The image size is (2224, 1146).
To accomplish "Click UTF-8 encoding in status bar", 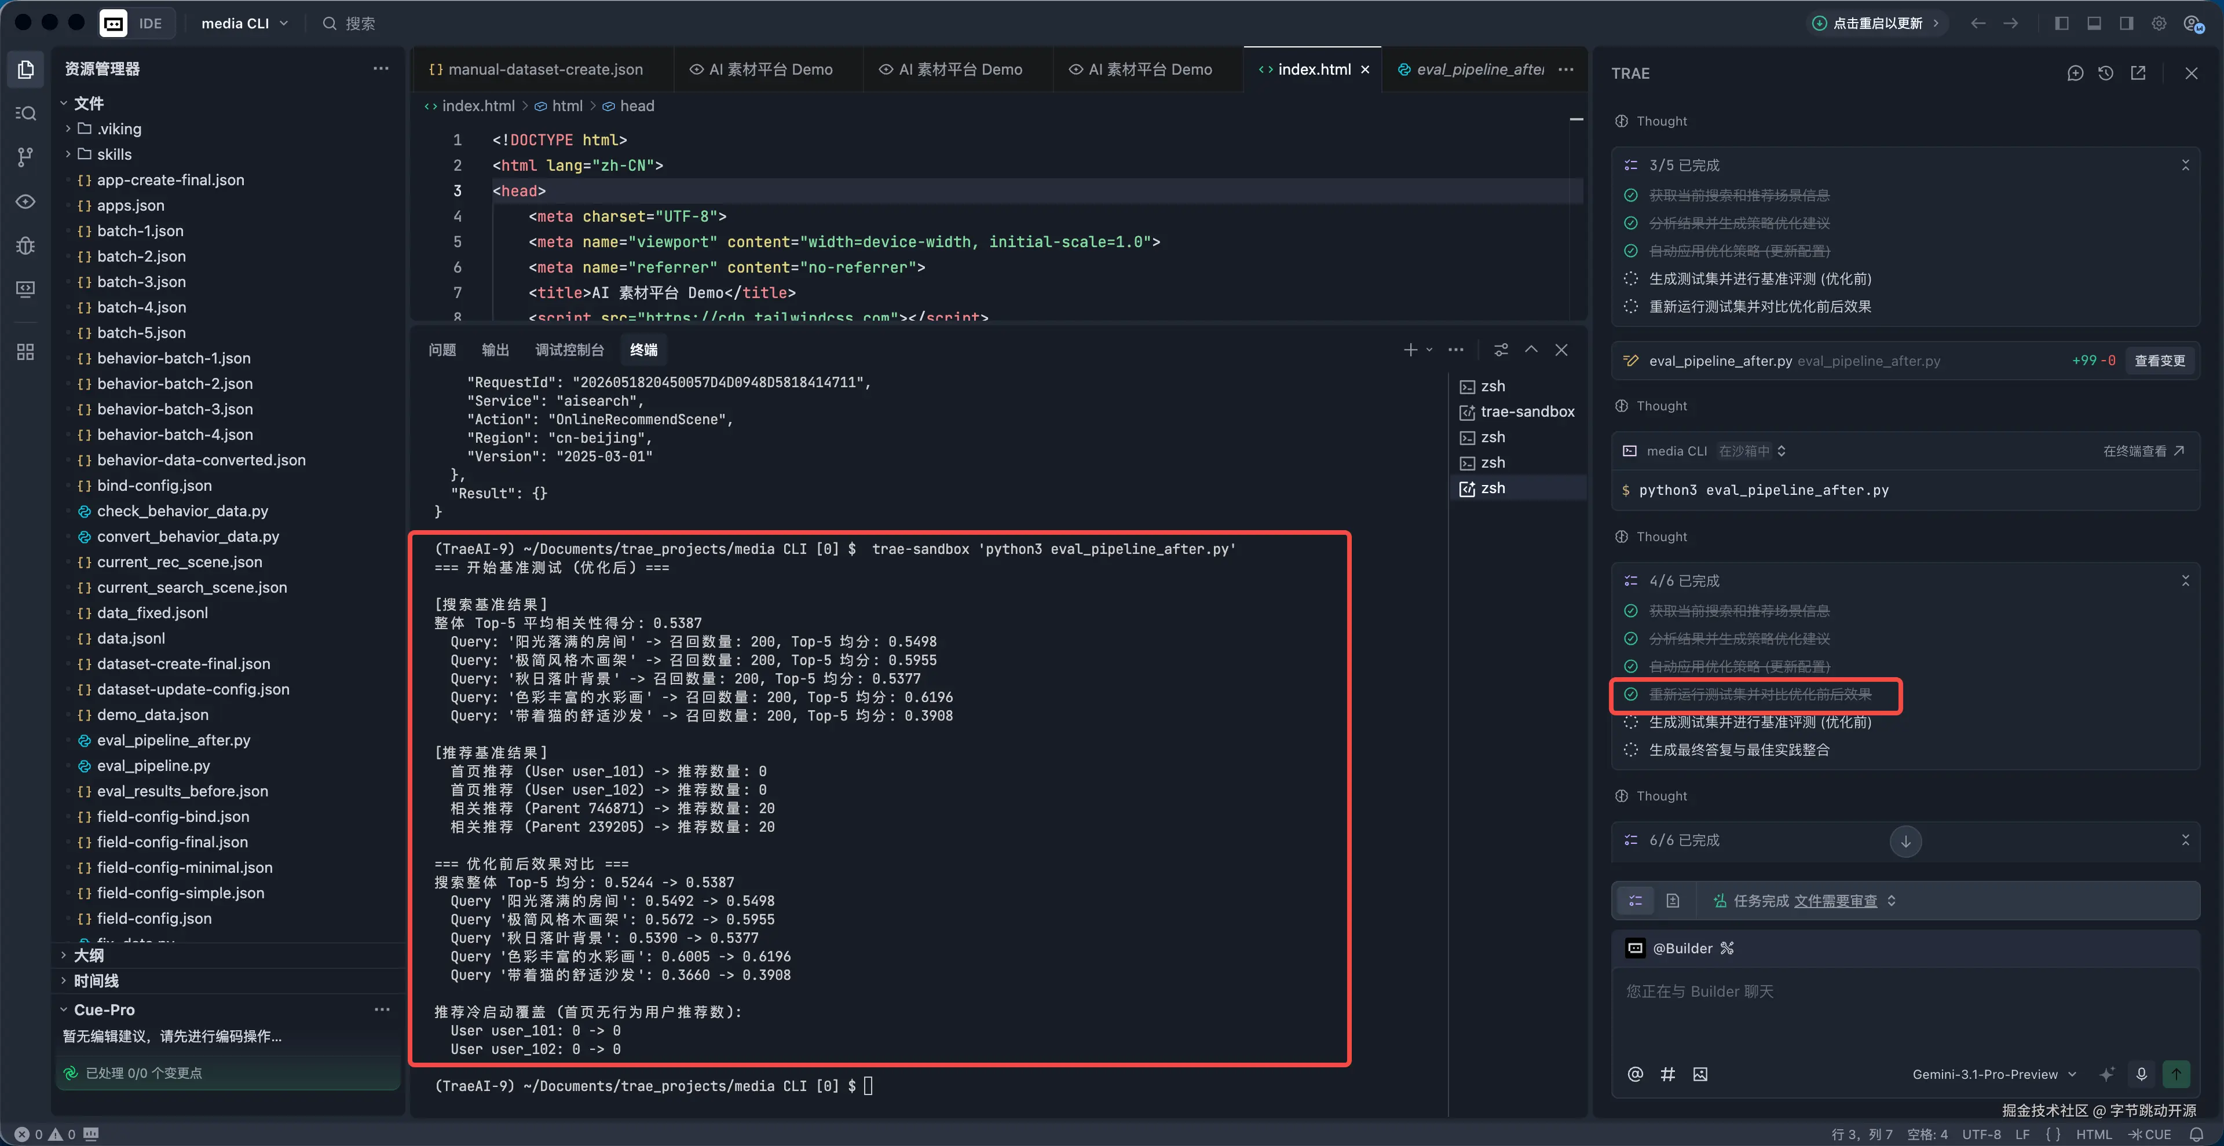I will click(1981, 1134).
